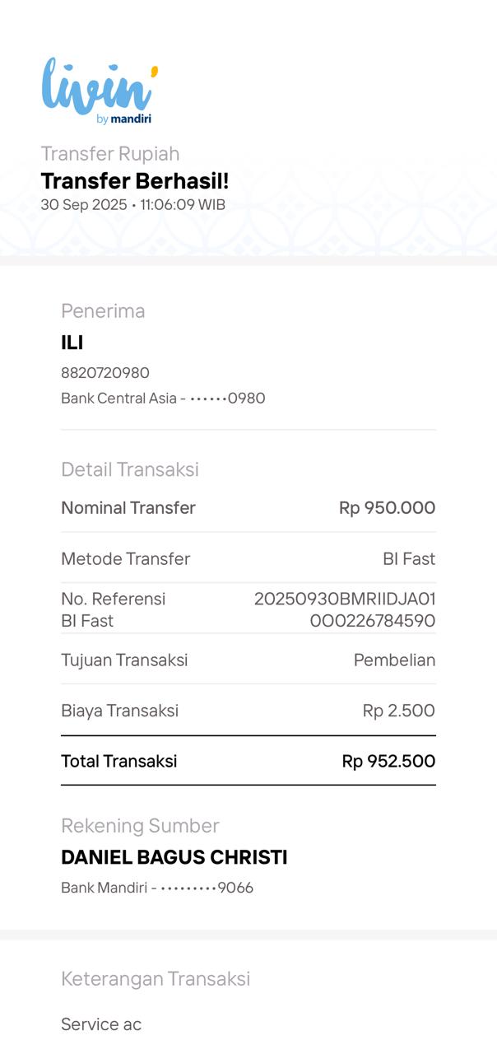
Task: Tap the Livin' by Mandiri logo
Action: click(99, 91)
